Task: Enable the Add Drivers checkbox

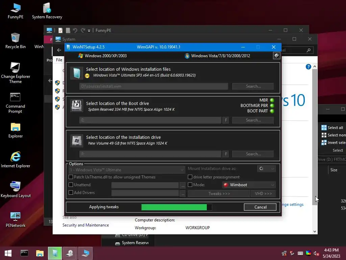Action: [71, 192]
